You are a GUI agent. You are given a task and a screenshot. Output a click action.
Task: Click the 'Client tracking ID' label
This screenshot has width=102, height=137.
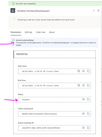25,109
